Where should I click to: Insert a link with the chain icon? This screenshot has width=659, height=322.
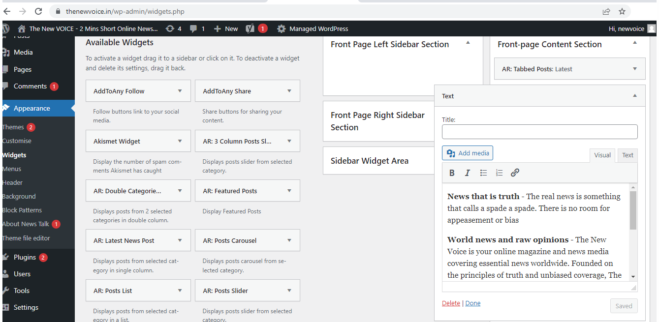click(515, 173)
